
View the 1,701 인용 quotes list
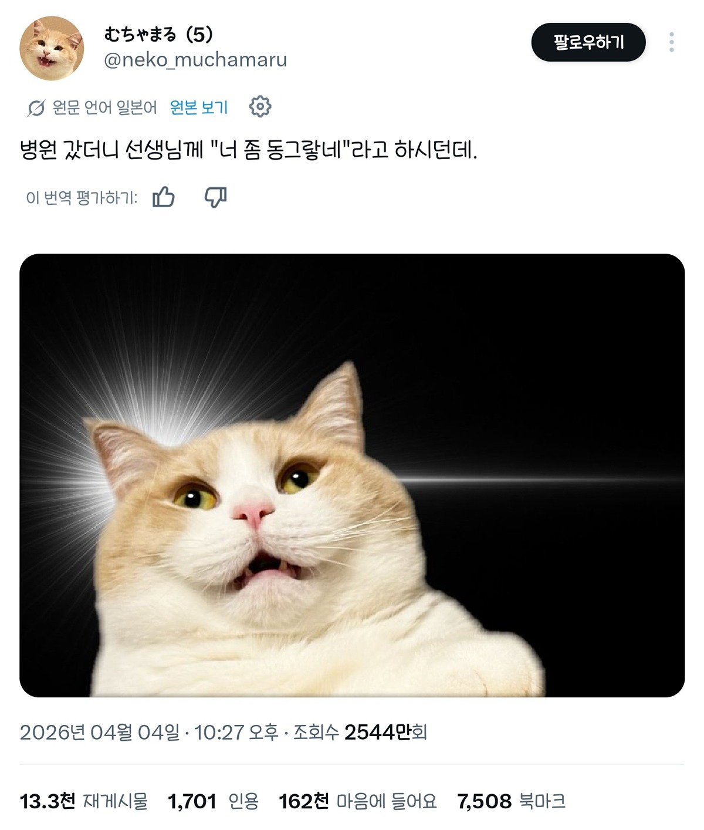[x=213, y=801]
